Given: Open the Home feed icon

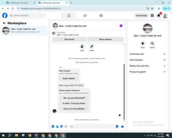Looking at the screenshot, I should click(69, 16).
